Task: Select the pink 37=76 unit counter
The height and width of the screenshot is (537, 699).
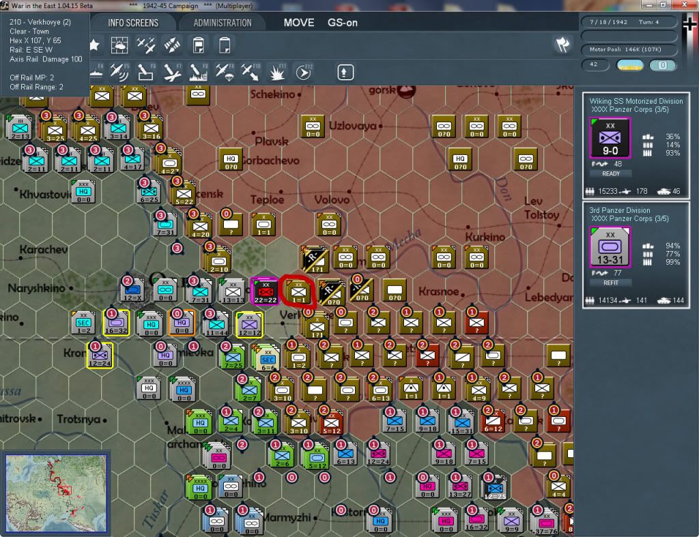Action: pyautogui.click(x=546, y=520)
